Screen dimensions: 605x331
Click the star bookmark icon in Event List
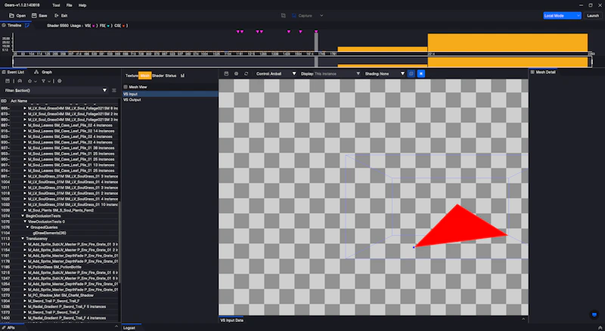click(29, 81)
